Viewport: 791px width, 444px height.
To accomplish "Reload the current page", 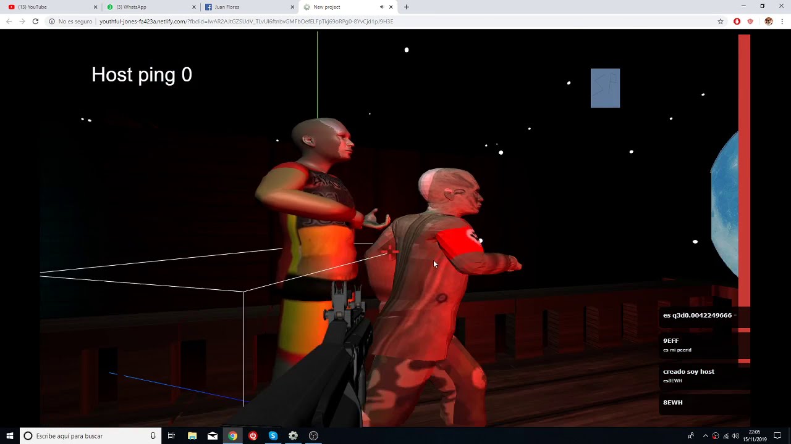I will pyautogui.click(x=36, y=21).
